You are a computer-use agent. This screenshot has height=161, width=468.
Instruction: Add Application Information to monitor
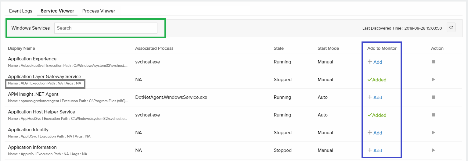pos(375,151)
